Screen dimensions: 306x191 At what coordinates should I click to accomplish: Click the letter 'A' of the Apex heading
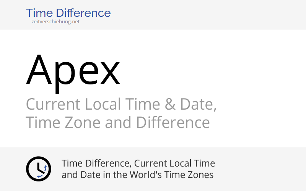coord(39,70)
